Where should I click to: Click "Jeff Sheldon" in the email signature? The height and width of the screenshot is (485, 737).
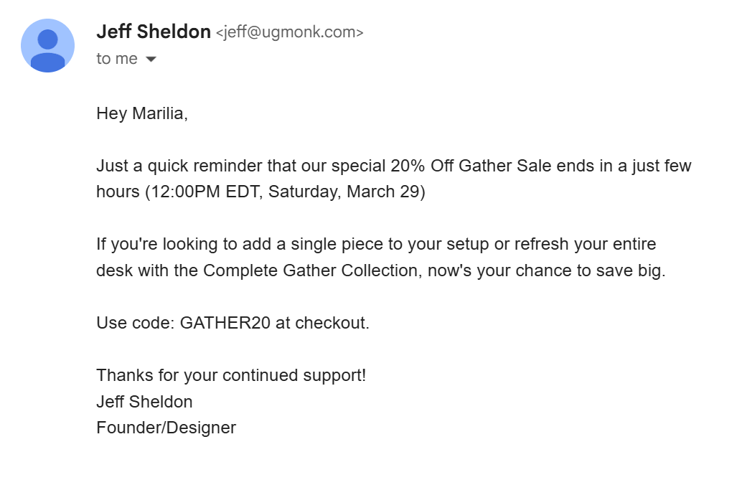point(144,401)
